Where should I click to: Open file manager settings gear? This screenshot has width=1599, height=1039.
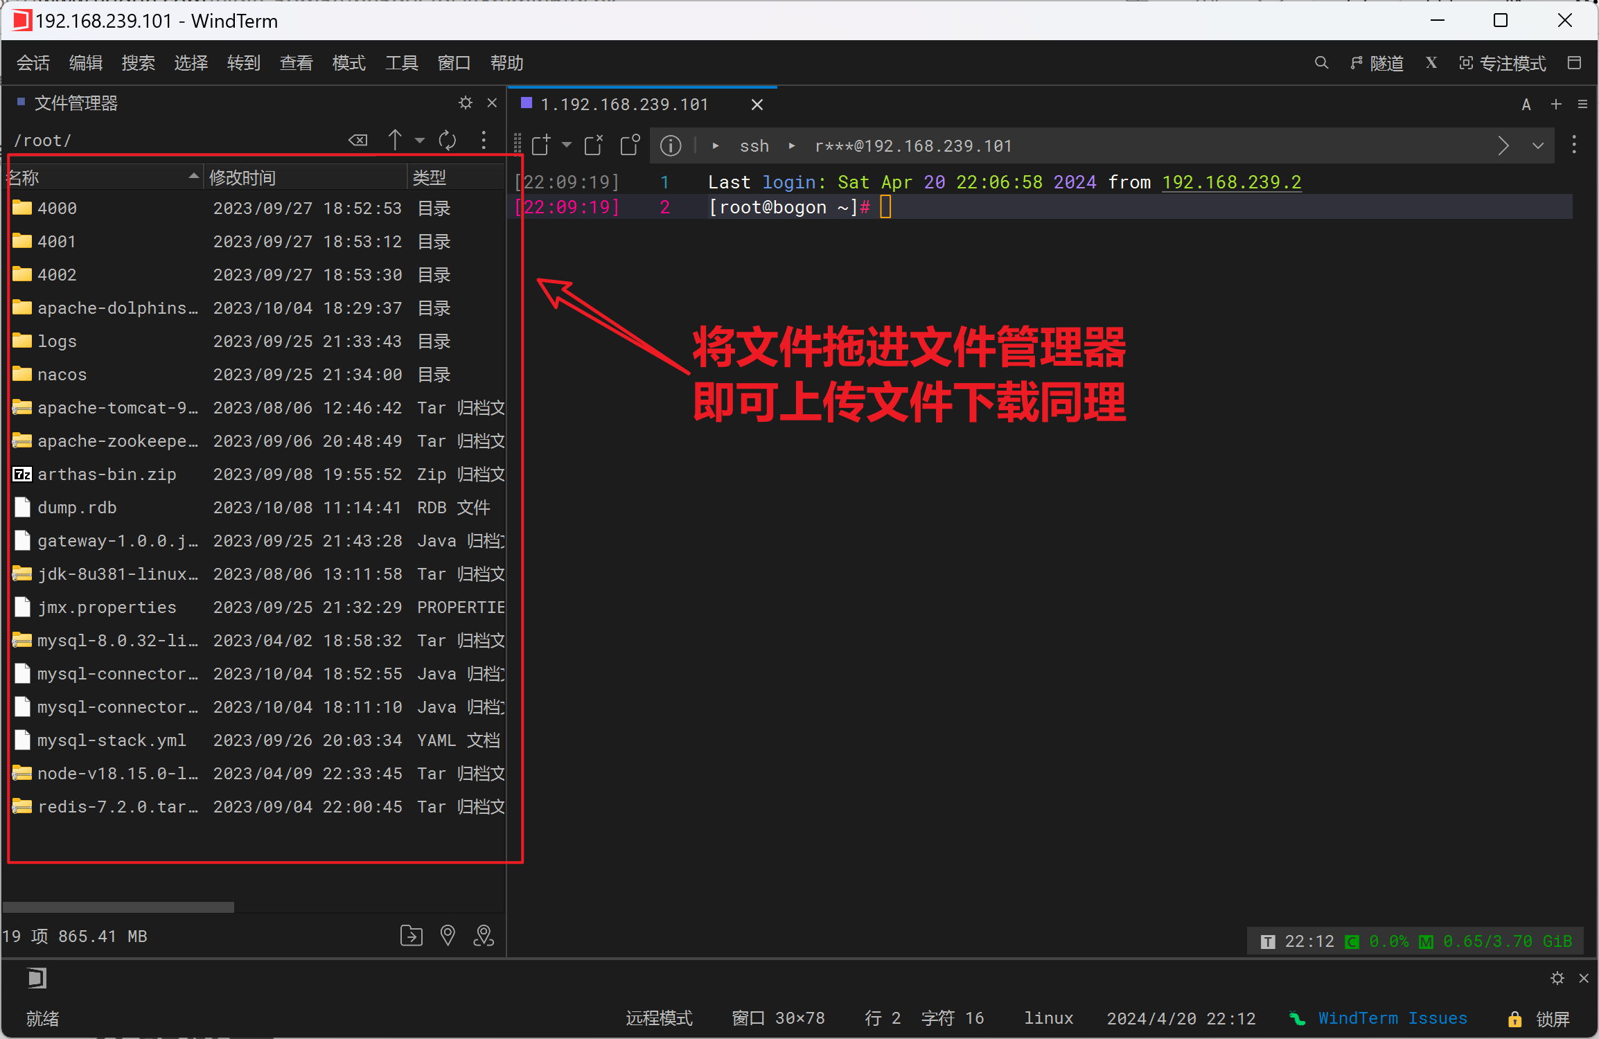point(466,103)
